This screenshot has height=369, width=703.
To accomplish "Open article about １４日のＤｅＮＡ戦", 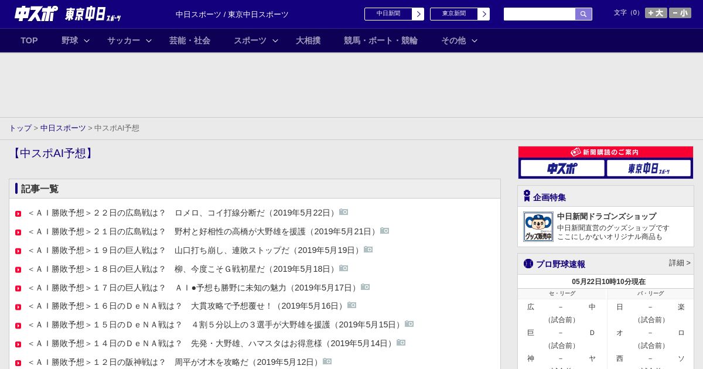I will [x=211, y=344].
